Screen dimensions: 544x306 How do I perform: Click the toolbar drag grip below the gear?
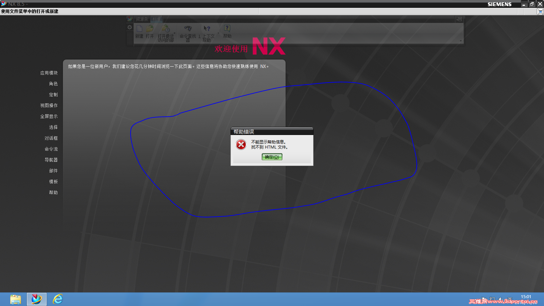130,38
